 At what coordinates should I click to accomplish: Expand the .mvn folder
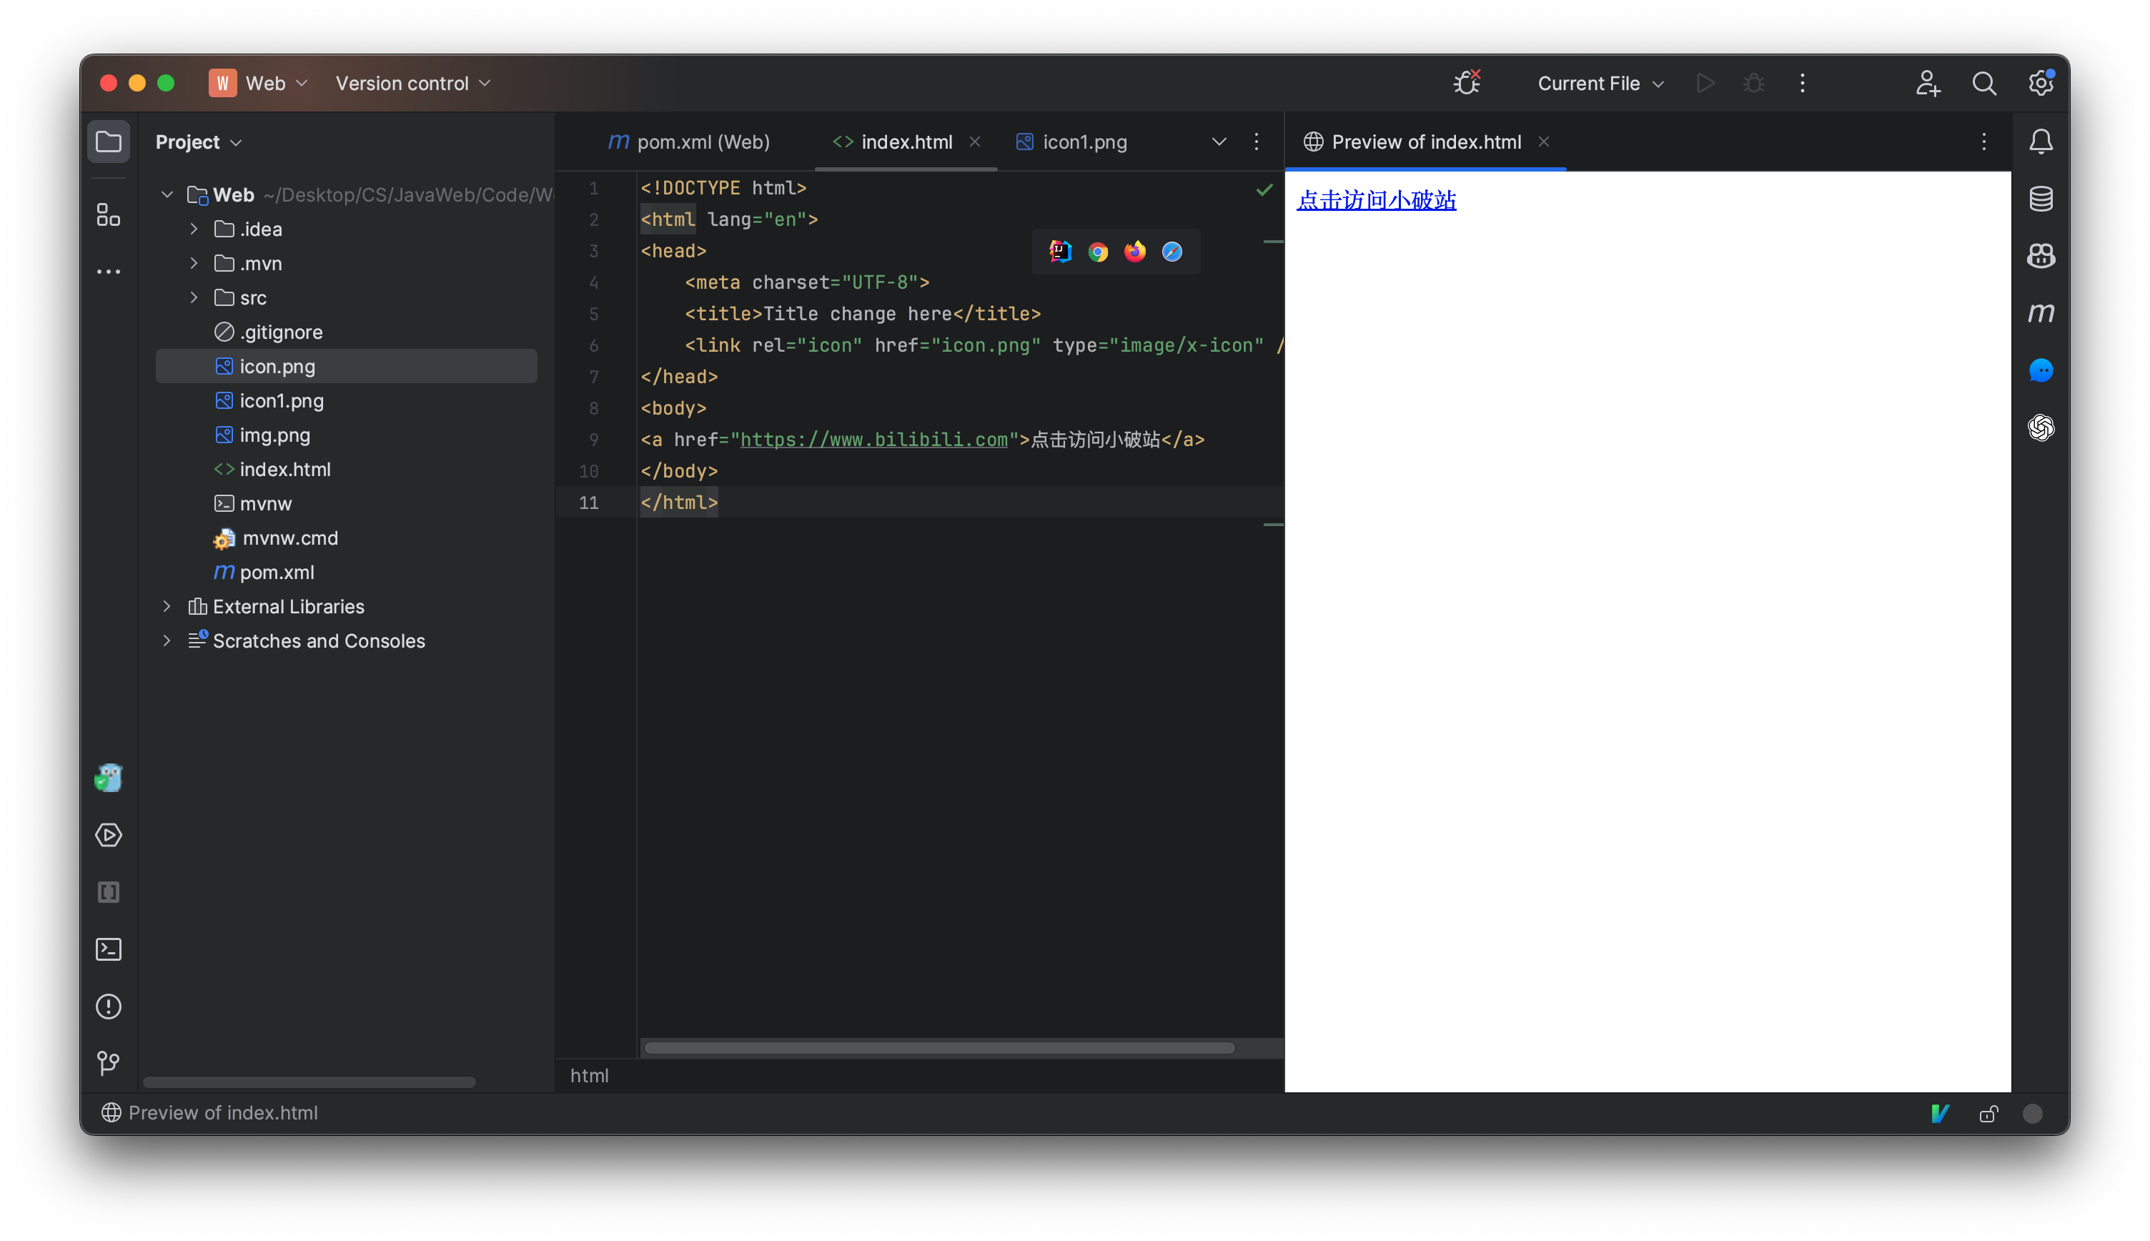point(194,263)
